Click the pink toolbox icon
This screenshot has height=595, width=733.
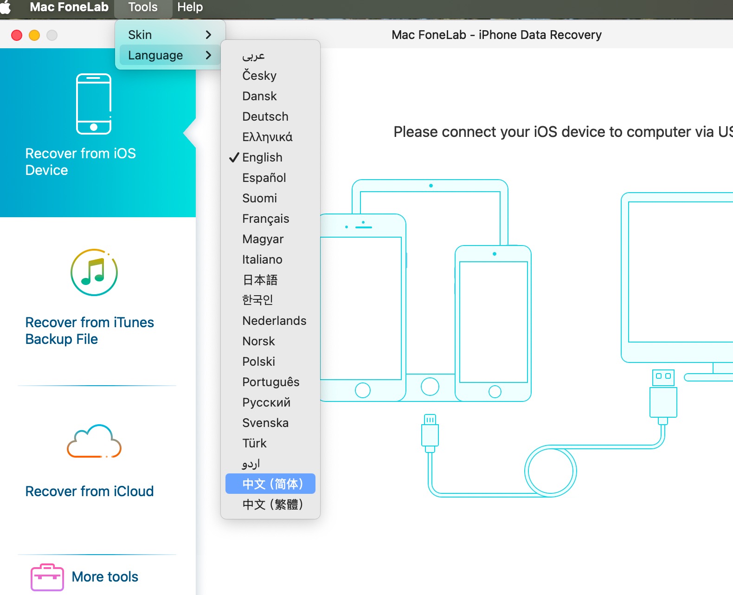[x=47, y=577]
